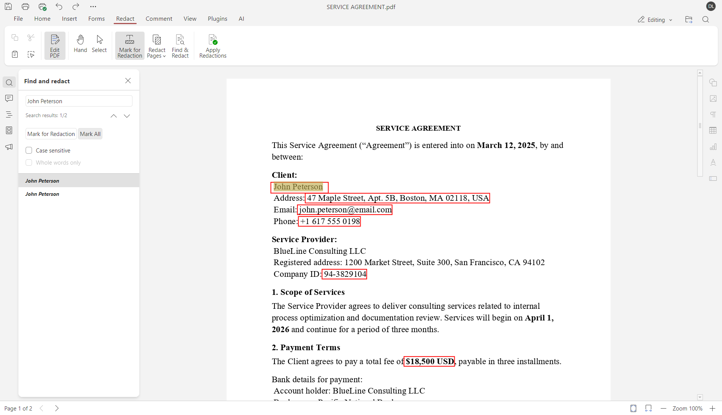Select the Hand tool
The image size is (722, 415).
pos(80,44)
